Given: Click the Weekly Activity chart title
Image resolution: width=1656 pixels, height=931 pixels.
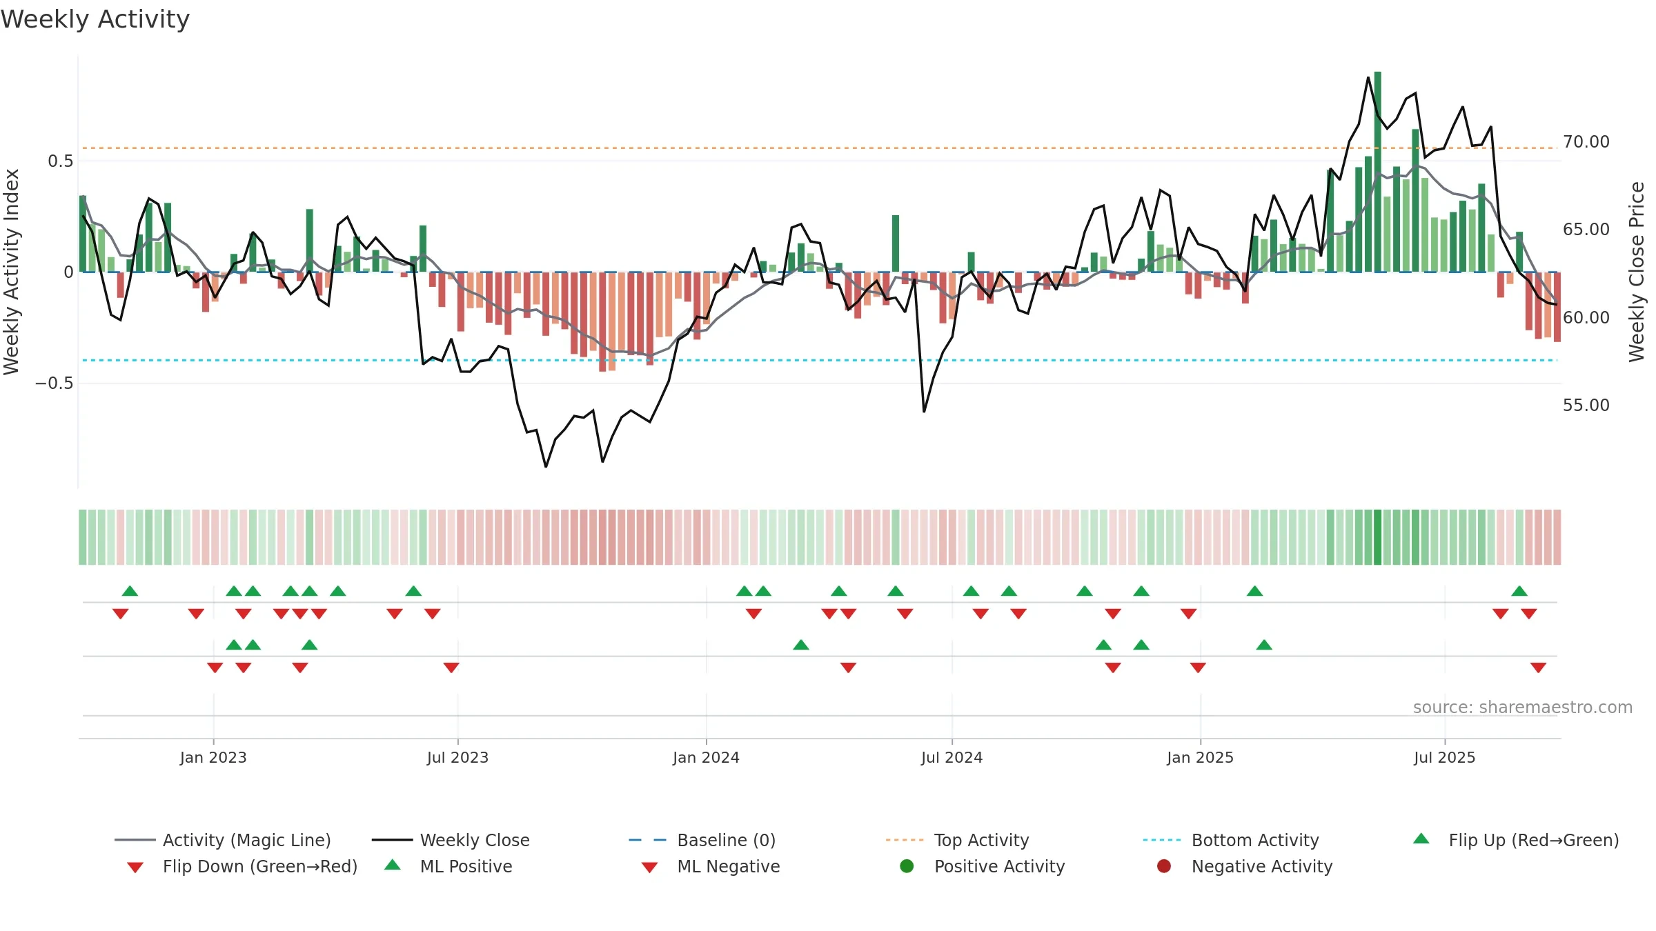Looking at the screenshot, I should click(x=95, y=19).
